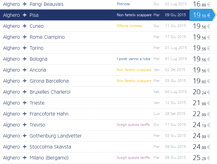This screenshot has width=217, height=164.
Task: Click the yellow chevron on the Pisa fare
Action: [215, 15]
